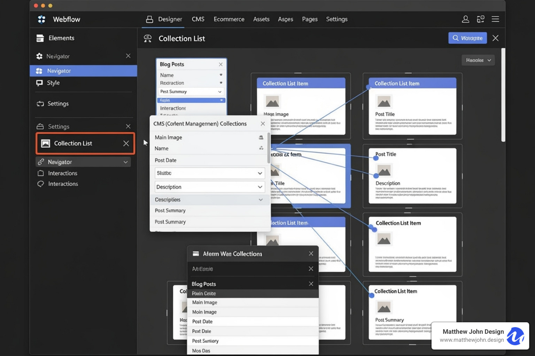
Task: Click the Webflow logo icon
Action: tap(41, 19)
